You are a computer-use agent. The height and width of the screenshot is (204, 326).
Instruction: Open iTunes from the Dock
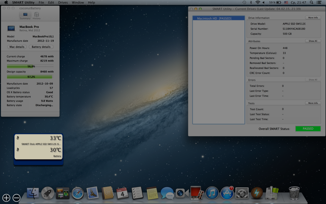212,193
